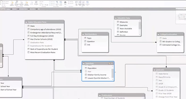Select the Topic column in BestQuestions
The height and width of the screenshot is (99, 186).
(89, 38)
